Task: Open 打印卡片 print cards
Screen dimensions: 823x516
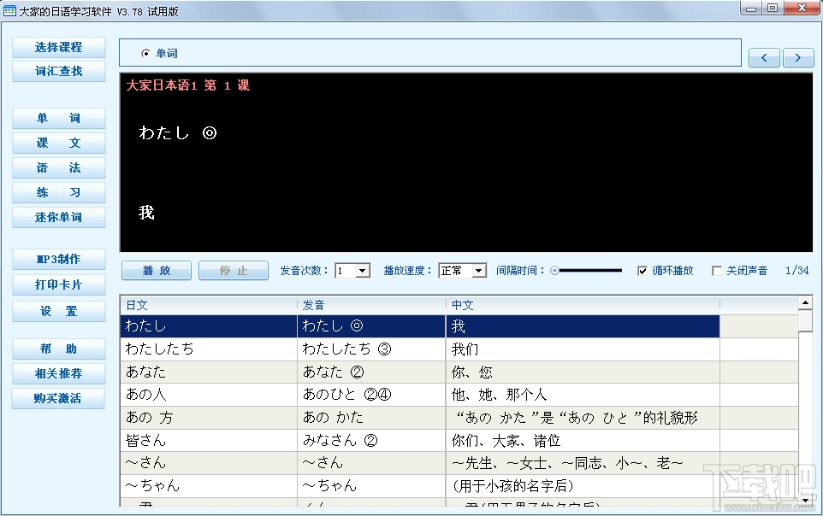Action: (x=59, y=284)
